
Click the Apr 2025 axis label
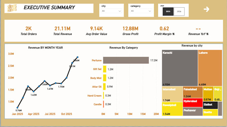pyautogui.click(x=34, y=114)
